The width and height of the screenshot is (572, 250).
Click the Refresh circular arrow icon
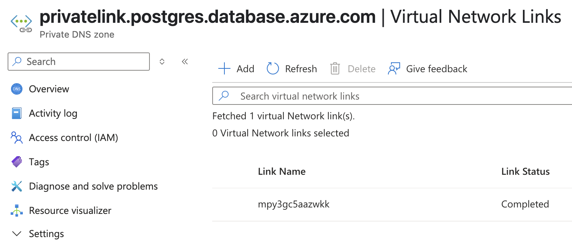pos(273,69)
